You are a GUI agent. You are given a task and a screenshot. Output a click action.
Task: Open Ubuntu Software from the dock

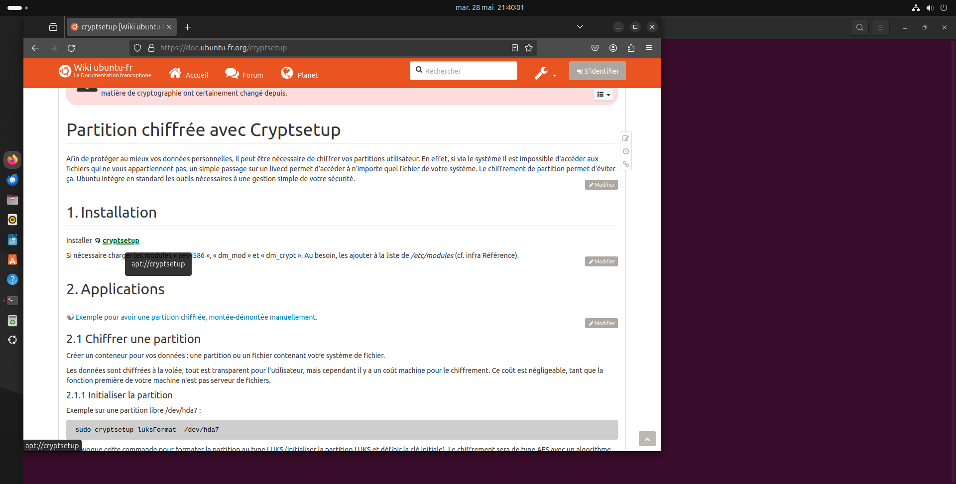click(12, 259)
